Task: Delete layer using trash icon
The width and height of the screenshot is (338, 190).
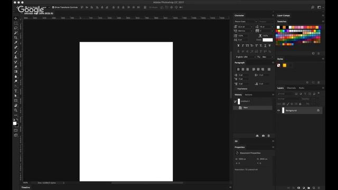Action: (x=319, y=188)
